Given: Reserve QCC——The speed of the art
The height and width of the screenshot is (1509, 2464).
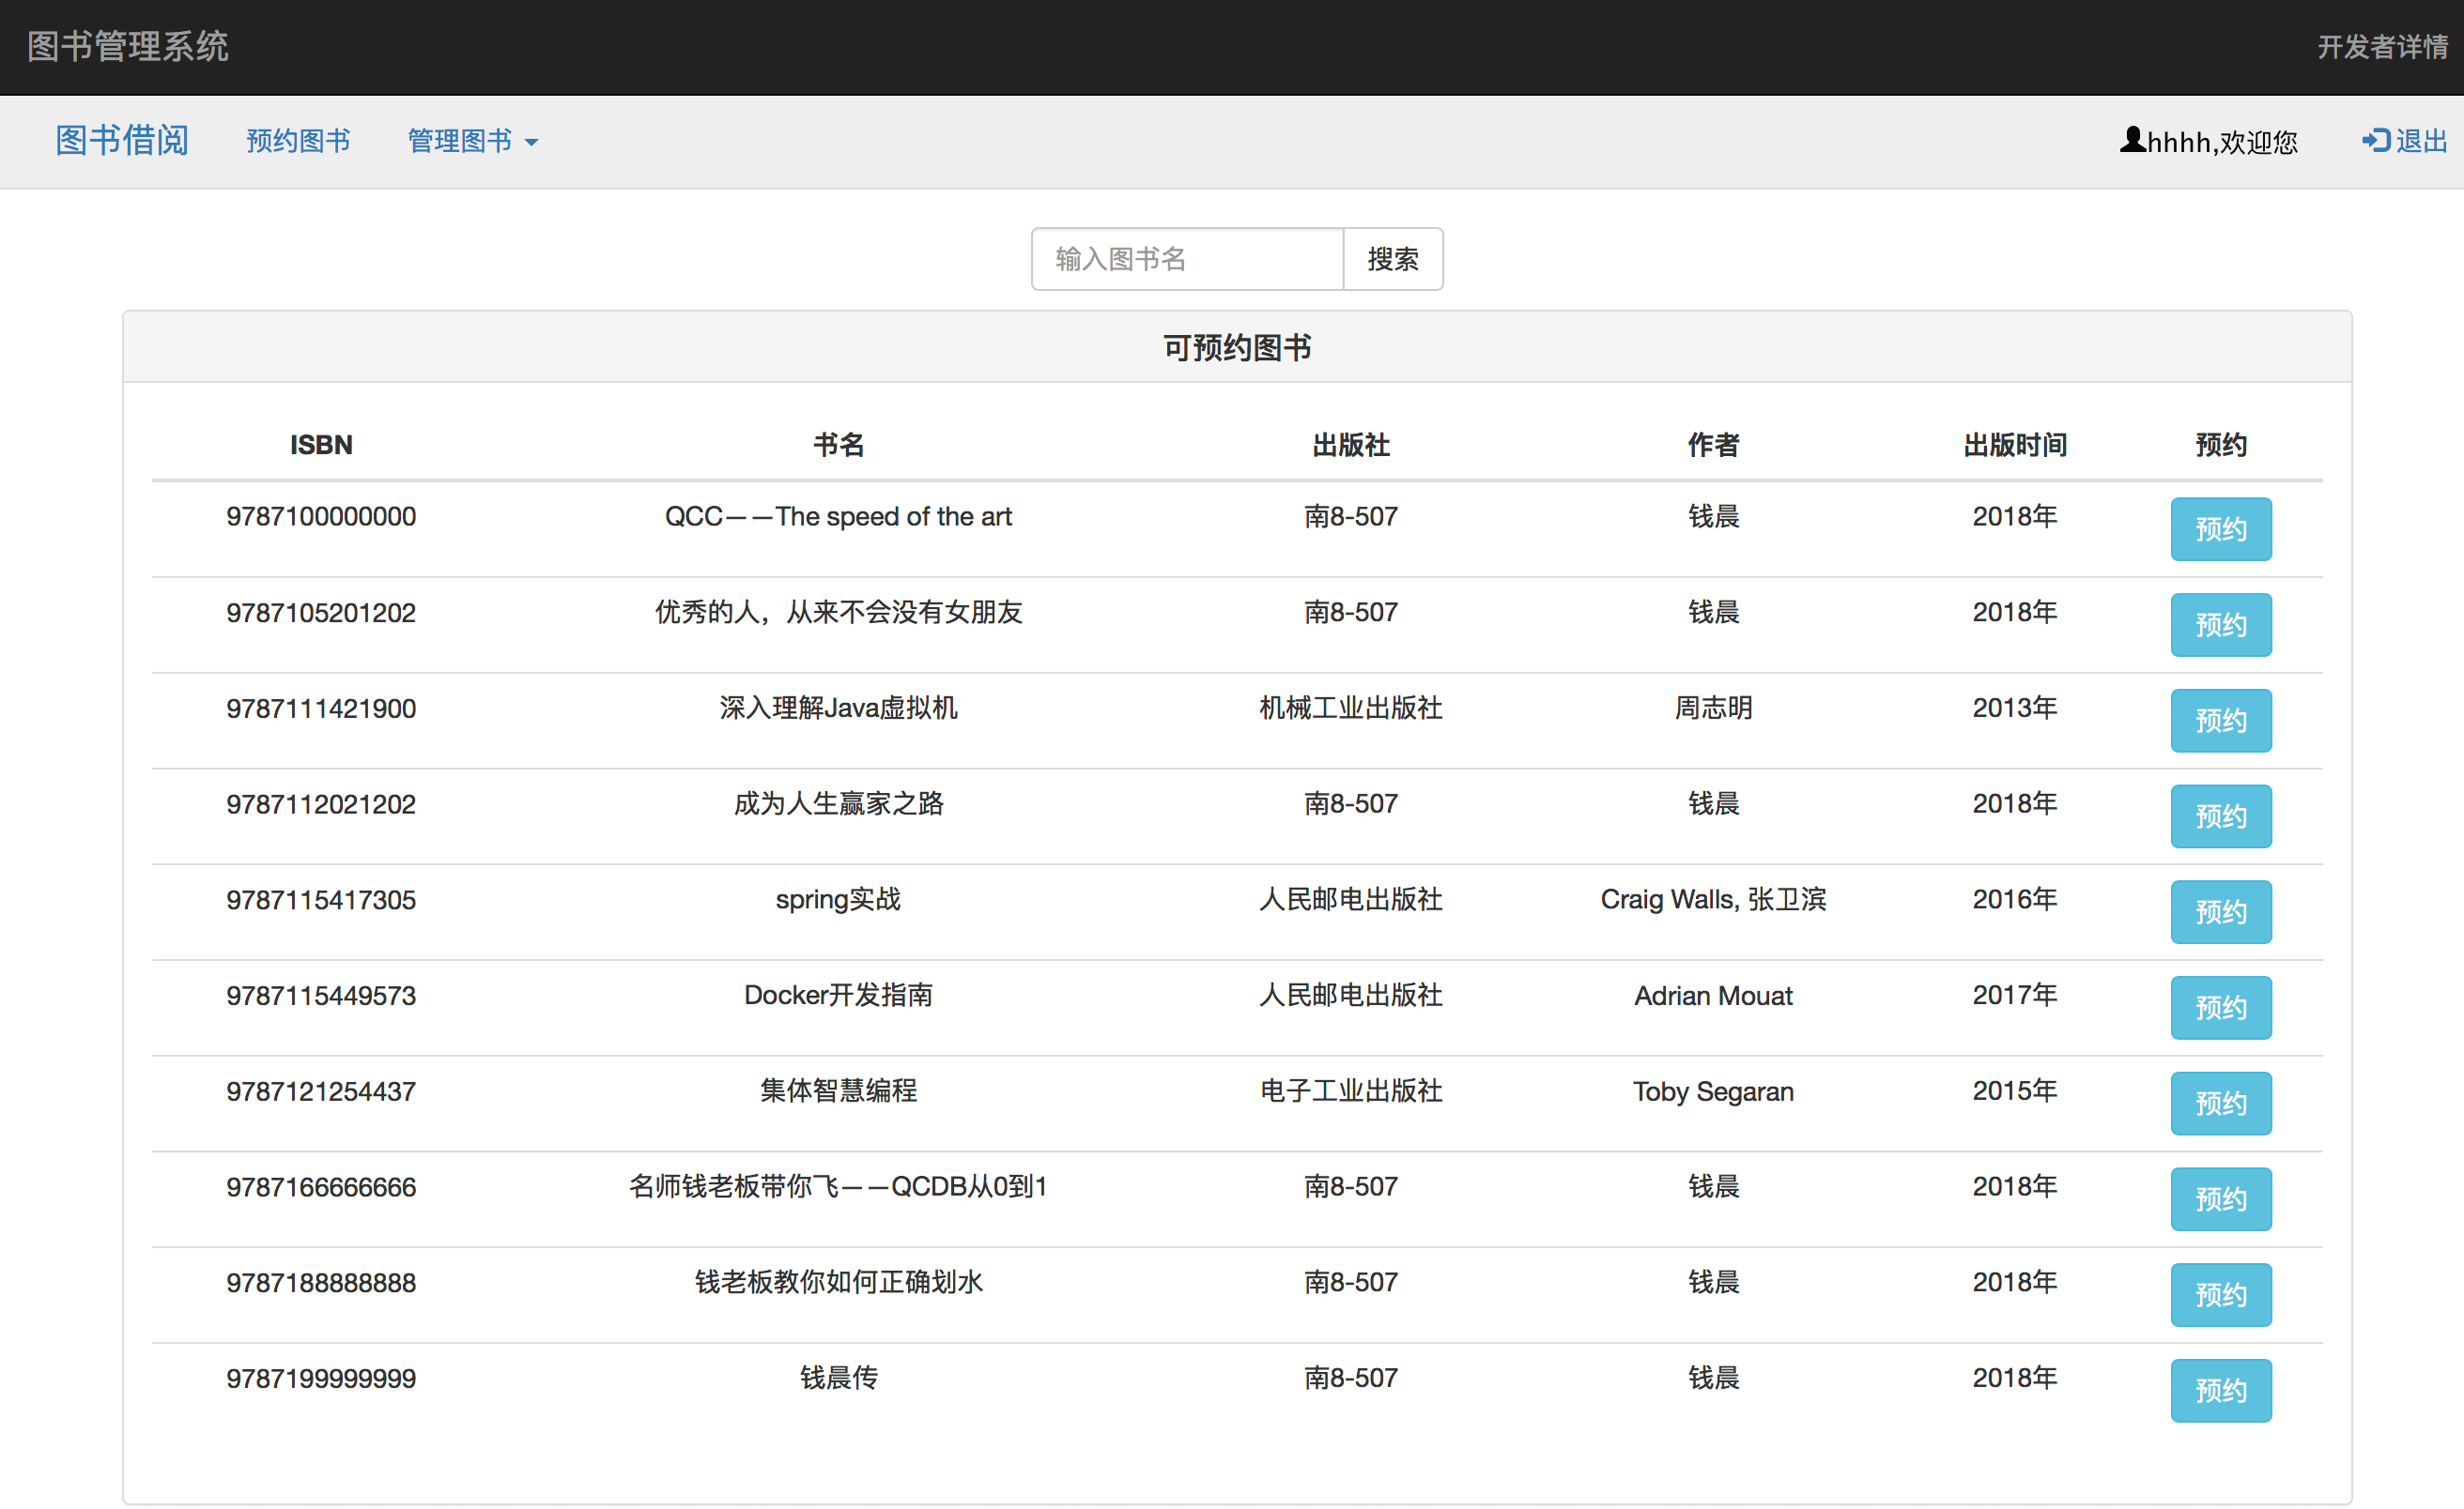Looking at the screenshot, I should 2220,528.
